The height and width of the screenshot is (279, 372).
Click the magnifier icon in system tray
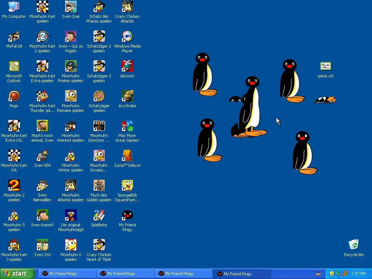pyautogui.click(x=345, y=274)
